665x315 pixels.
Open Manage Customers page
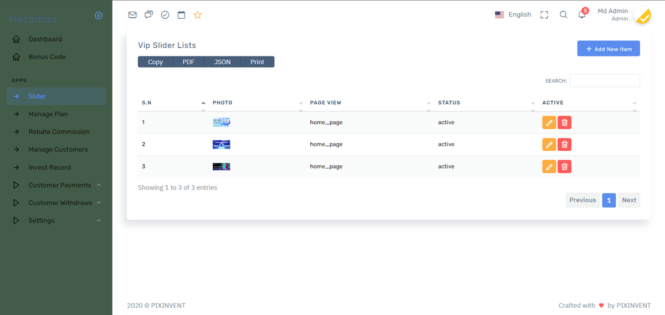56,150
